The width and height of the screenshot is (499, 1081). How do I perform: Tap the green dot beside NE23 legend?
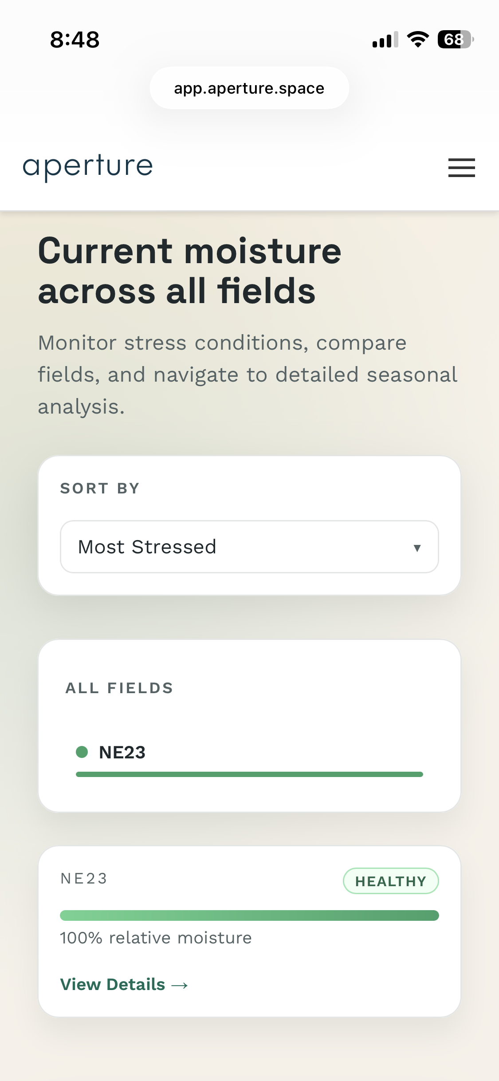coord(82,752)
